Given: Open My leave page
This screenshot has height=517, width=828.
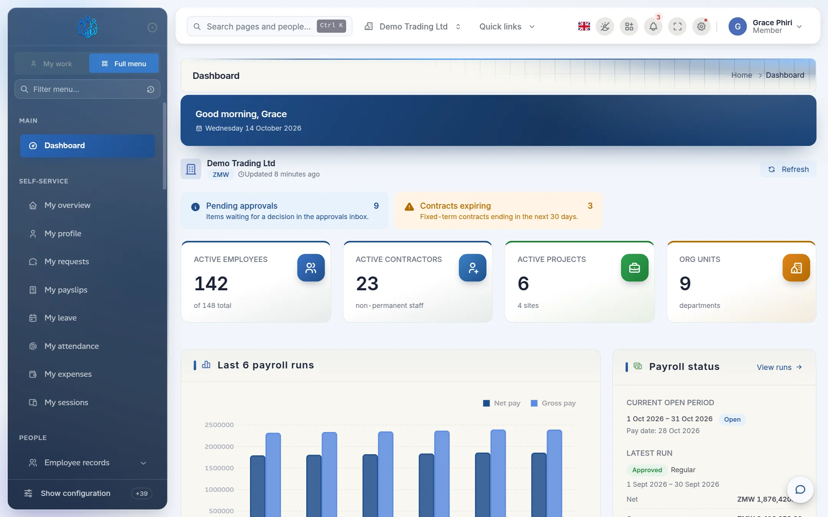Looking at the screenshot, I should click(x=87, y=318).
